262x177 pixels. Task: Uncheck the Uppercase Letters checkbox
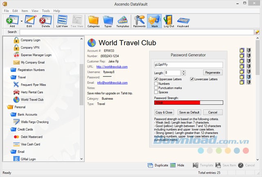[x=156, y=79]
